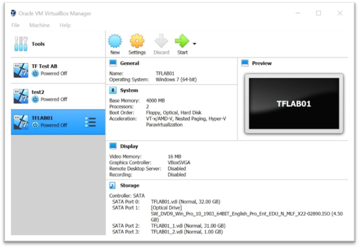Open the Storage settings heading link
The image size is (360, 248).
130,185
